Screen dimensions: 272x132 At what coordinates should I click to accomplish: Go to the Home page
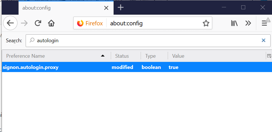(x=51, y=23)
